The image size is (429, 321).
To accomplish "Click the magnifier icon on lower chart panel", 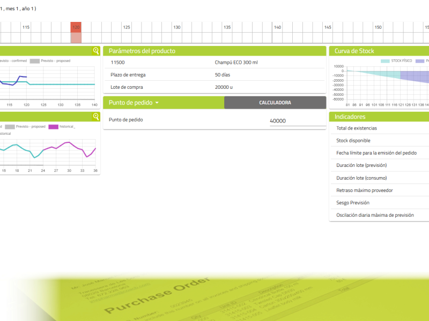I will pyautogui.click(x=96, y=117).
